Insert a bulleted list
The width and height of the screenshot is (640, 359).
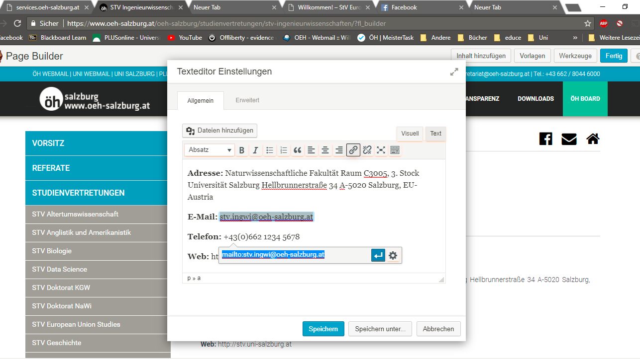[270, 150]
